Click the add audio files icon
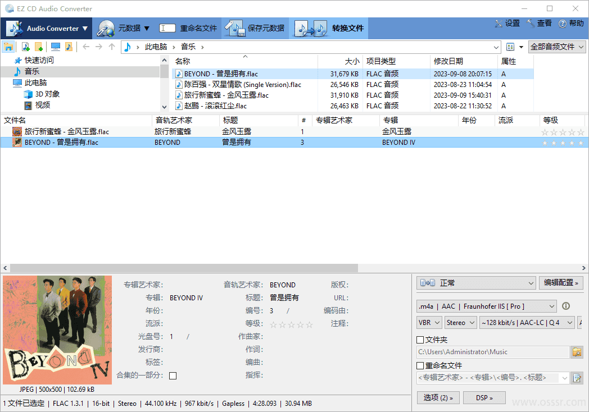The height and width of the screenshot is (412, 589). pyautogui.click(x=25, y=47)
